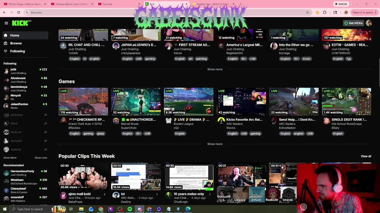Open the Kick profile avatar menu
This screenshot has height=213, width=380.
click(x=369, y=23)
